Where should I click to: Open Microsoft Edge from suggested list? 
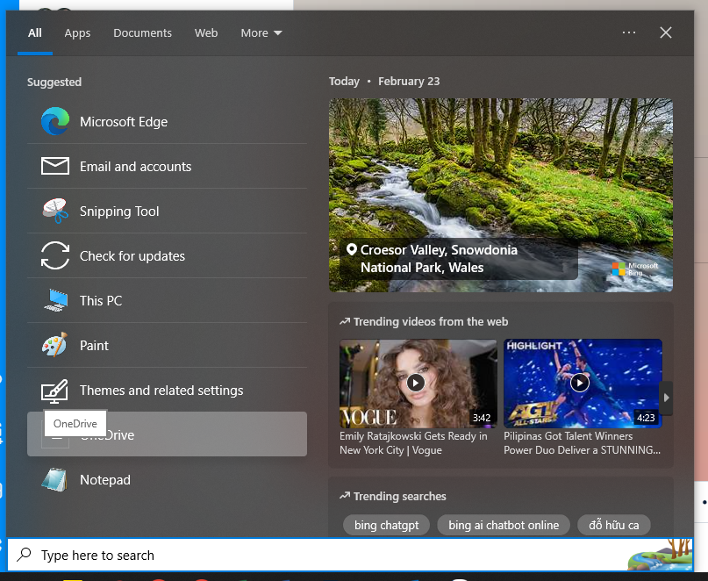(167, 121)
